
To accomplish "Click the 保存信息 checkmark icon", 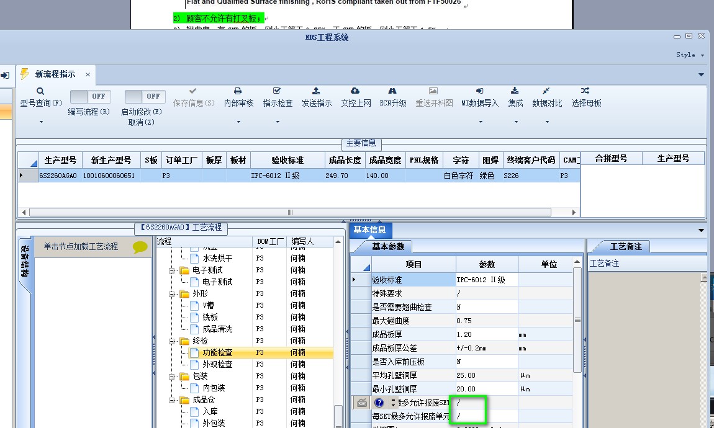I will point(193,91).
